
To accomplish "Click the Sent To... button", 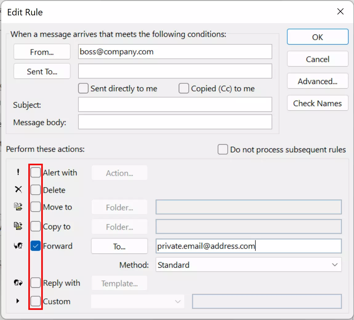I will pyautogui.click(x=42, y=71).
